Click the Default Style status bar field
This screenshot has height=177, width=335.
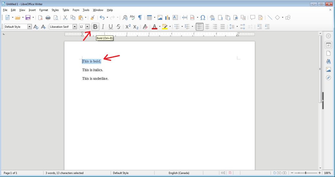point(120,173)
